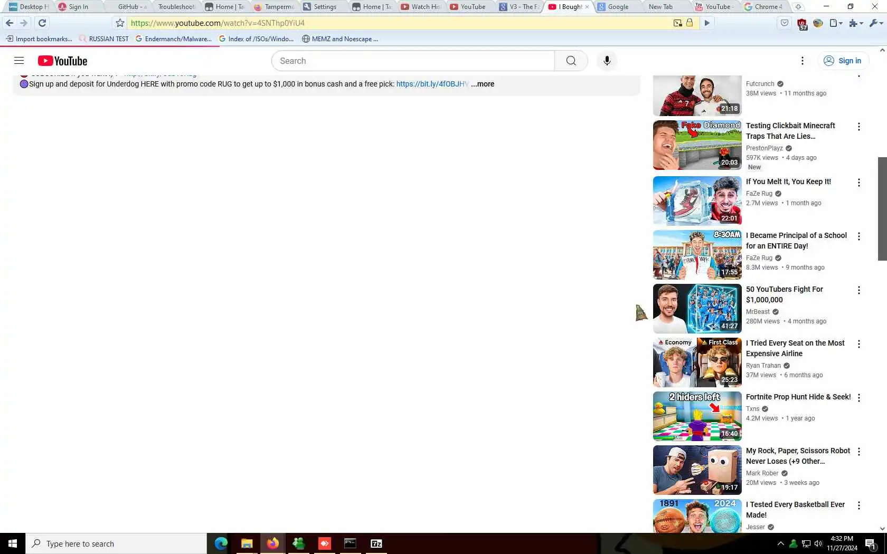
Task: Switch to the Tampermonkey tab
Action: (x=275, y=7)
